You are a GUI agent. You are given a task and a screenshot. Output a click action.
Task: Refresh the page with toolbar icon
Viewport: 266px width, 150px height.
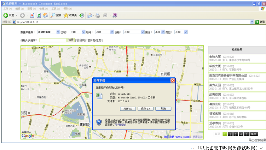[x=39, y=15]
